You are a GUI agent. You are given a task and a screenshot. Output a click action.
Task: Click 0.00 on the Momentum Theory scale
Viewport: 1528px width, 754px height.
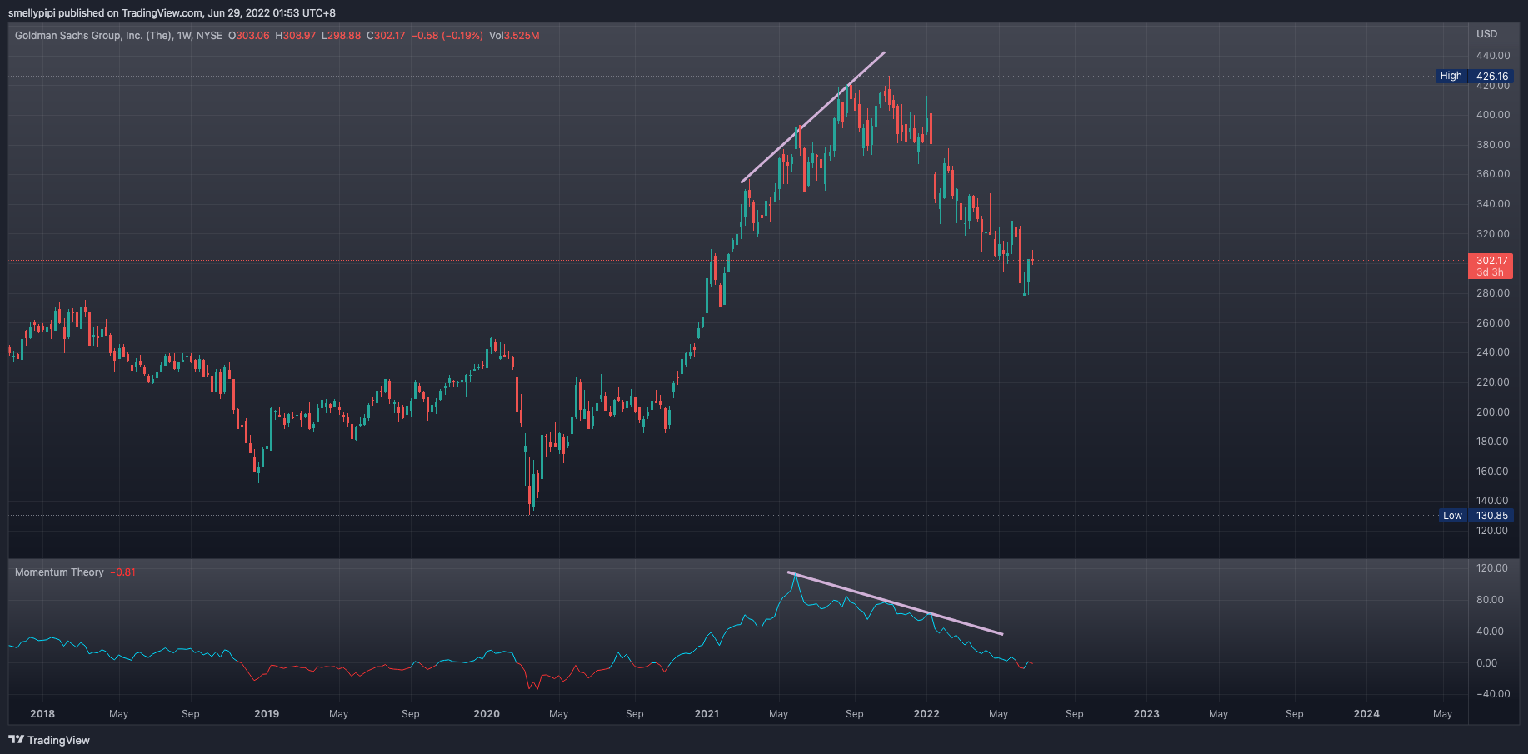[1487, 663]
